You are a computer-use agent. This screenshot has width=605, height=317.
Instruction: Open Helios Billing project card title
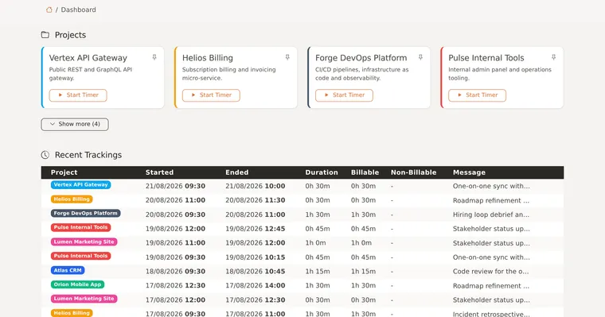point(208,58)
